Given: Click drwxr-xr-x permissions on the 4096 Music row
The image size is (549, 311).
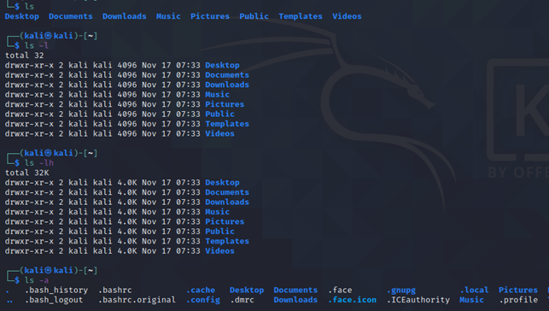Looking at the screenshot, I should tap(29, 95).
